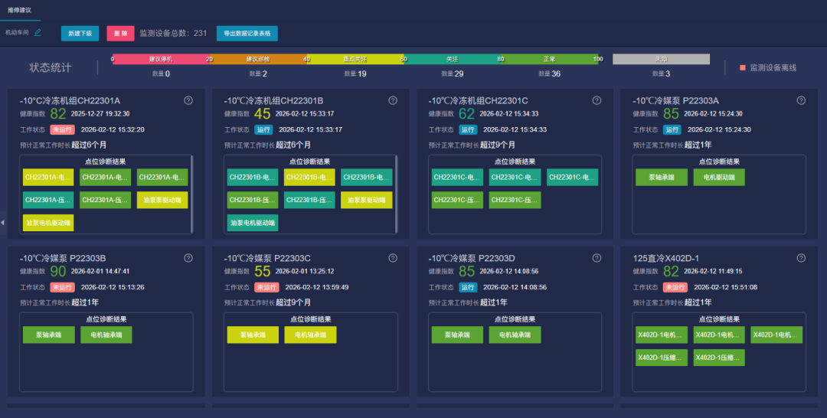Click the 新建下级 button
This screenshot has width=827, height=418.
click(80, 33)
